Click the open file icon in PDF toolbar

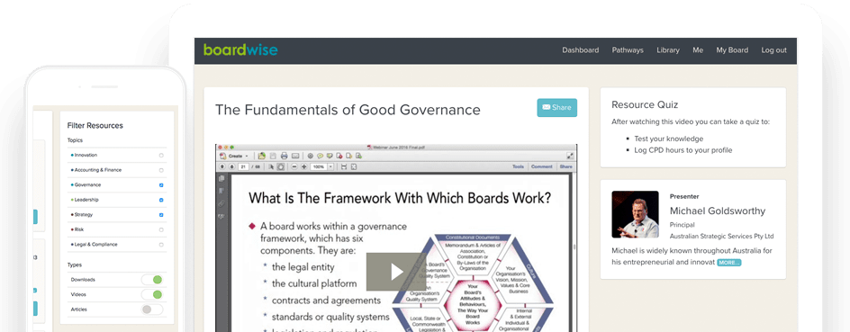tap(262, 156)
